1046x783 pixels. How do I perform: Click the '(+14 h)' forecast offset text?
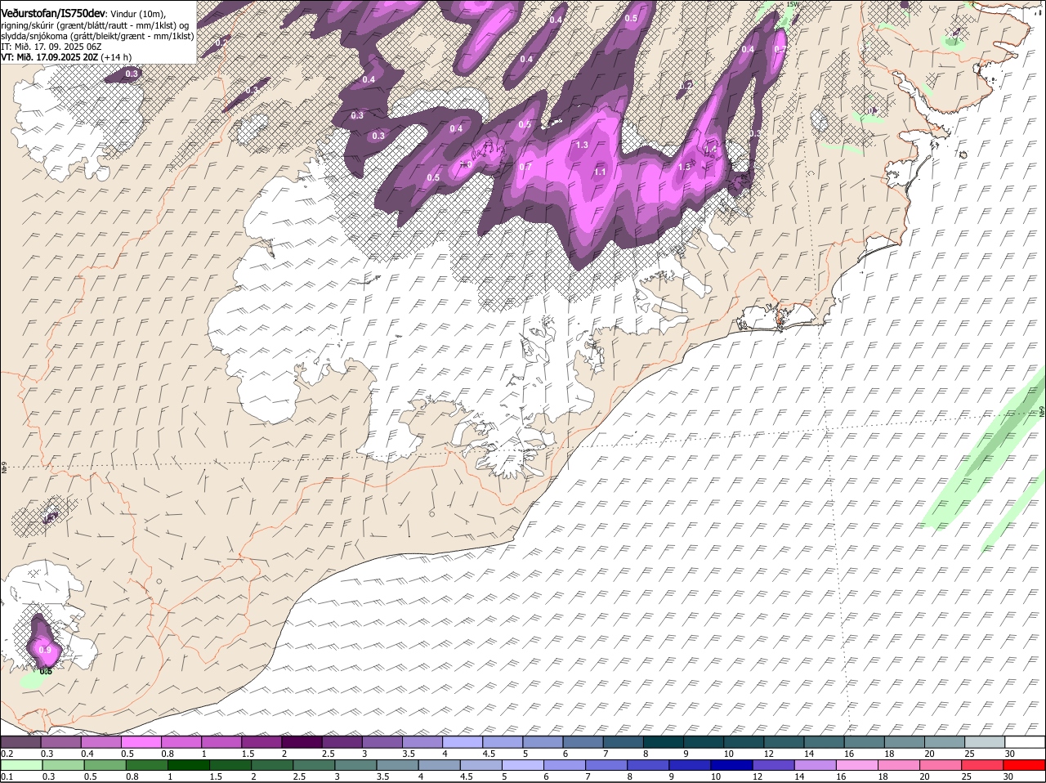(x=117, y=57)
